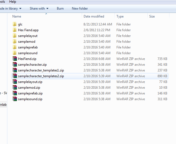Click the samplesound.zip WinRAR icon
The image size is (176, 144).
15,99
